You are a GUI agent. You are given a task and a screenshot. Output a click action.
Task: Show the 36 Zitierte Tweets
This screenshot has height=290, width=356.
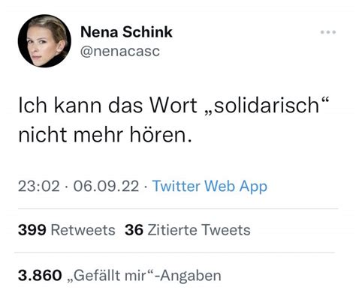[x=188, y=230]
